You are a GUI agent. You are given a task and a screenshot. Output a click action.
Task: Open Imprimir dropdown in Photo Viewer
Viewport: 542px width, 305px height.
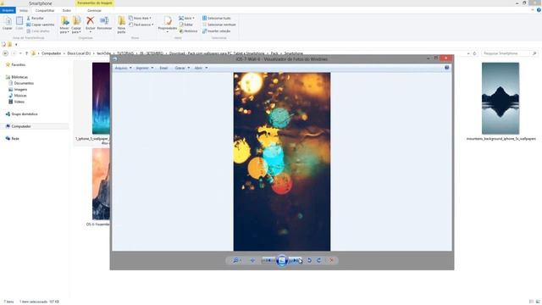[x=145, y=68]
